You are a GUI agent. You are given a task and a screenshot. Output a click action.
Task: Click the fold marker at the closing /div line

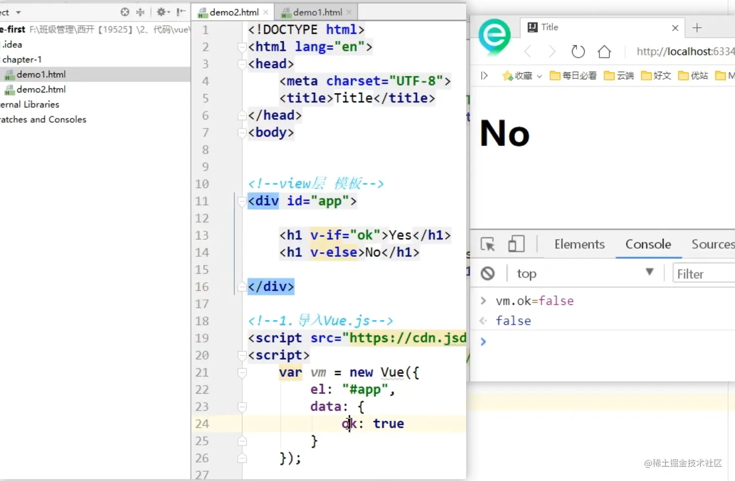pos(242,287)
